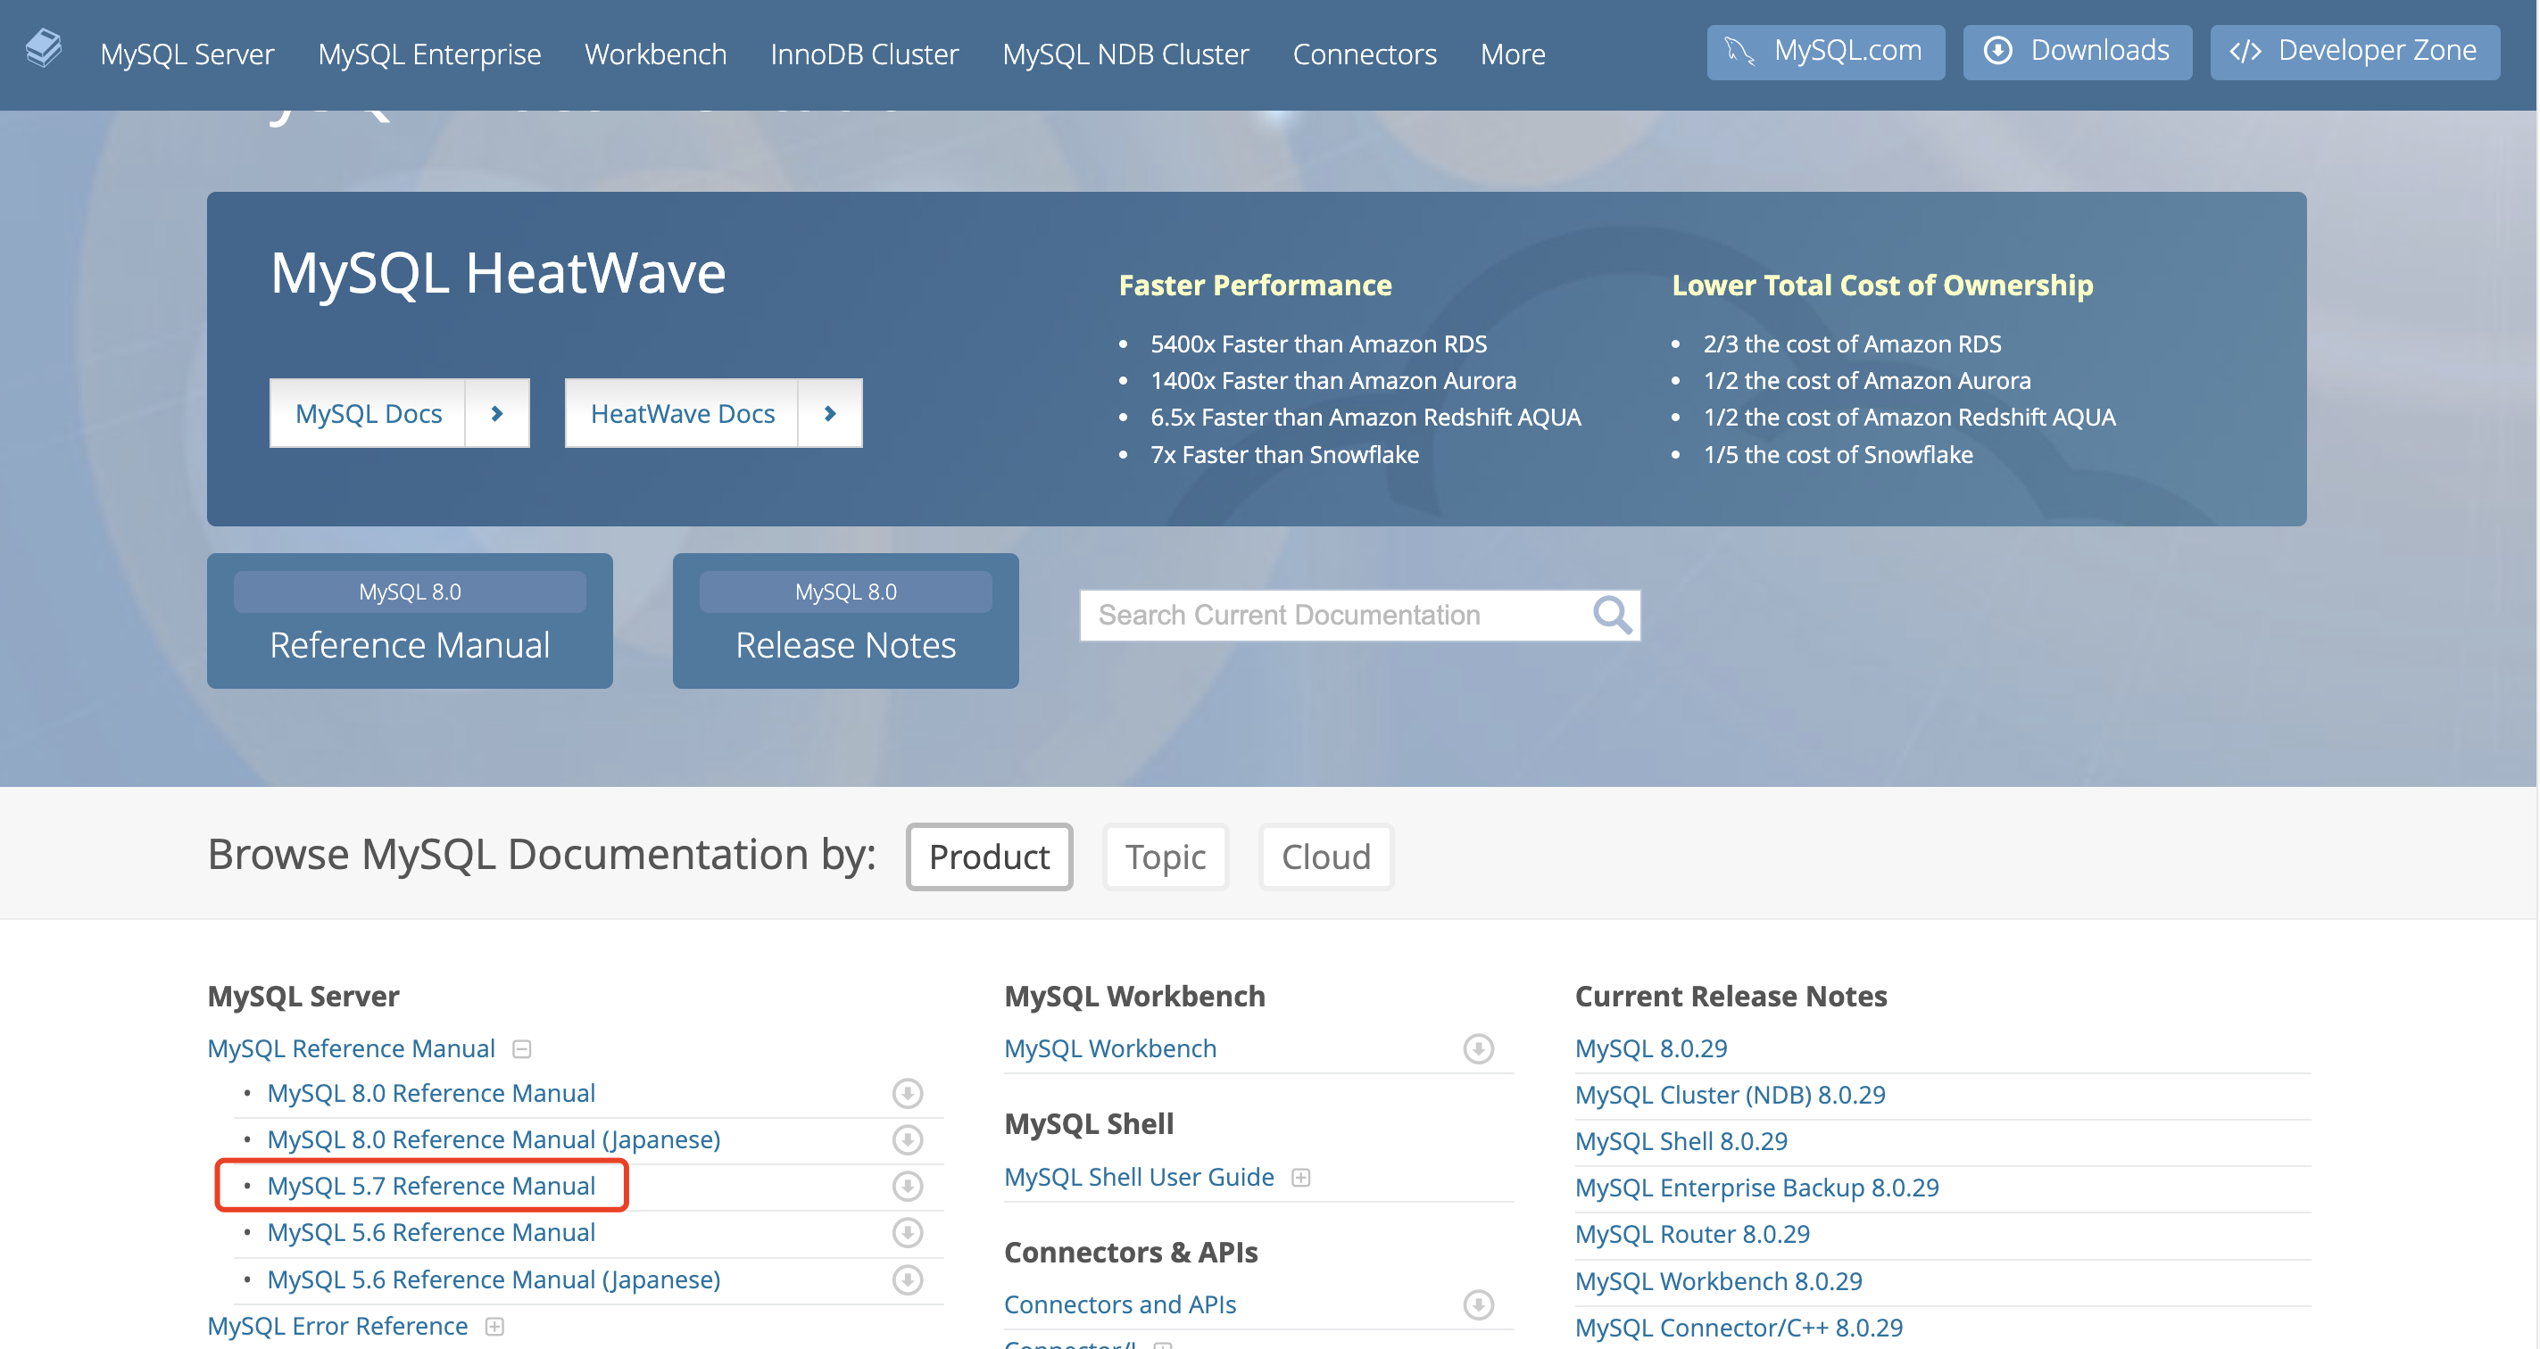This screenshot has width=2540, height=1349.
Task: Download icon beside Connectors and APIs
Action: pos(1478,1305)
